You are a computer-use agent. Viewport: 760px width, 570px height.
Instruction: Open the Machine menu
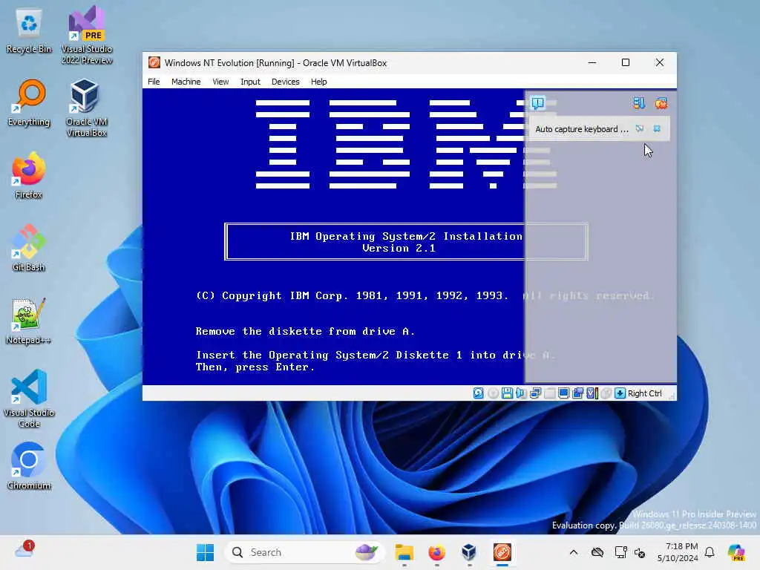pyautogui.click(x=186, y=82)
